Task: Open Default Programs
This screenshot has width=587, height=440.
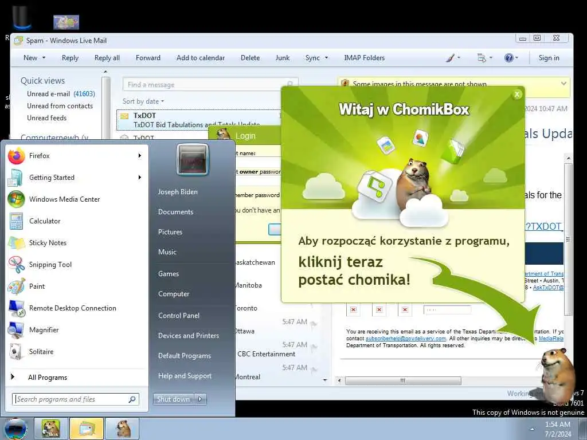Action: pos(185,356)
